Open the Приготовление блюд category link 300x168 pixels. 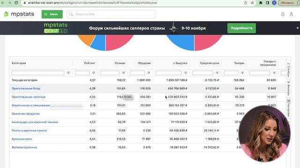coord(26,89)
